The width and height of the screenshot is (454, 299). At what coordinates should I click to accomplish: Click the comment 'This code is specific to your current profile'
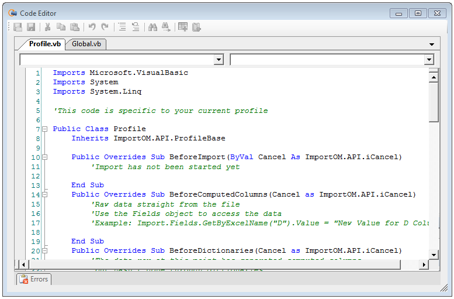(161, 111)
